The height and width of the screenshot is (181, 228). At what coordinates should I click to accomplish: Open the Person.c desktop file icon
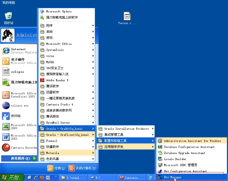[x=127, y=18]
